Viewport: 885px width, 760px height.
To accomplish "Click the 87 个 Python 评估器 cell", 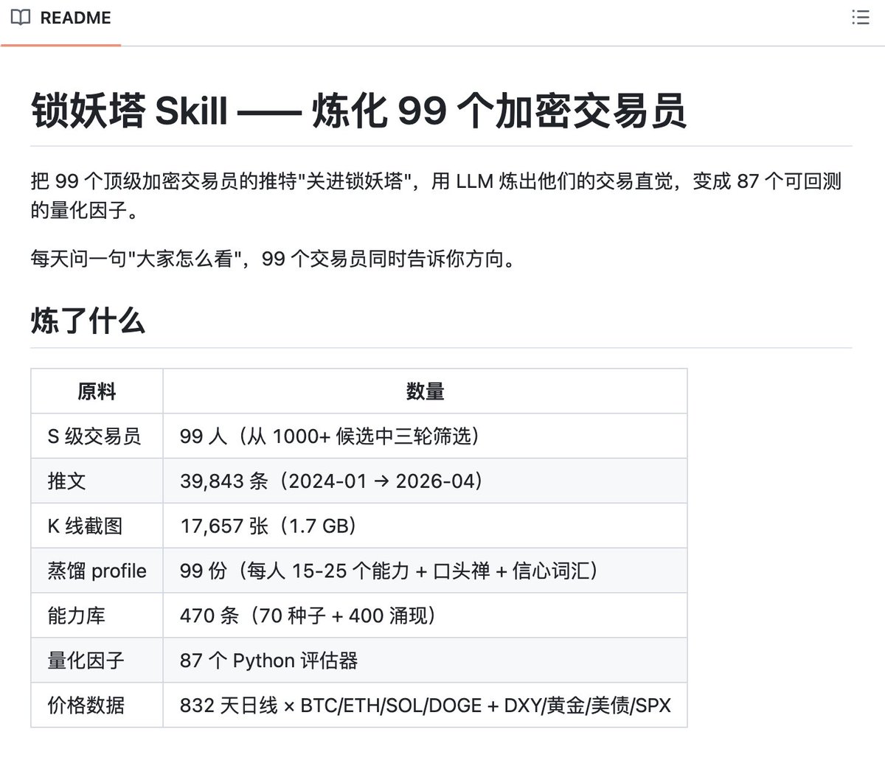I will 268,660.
